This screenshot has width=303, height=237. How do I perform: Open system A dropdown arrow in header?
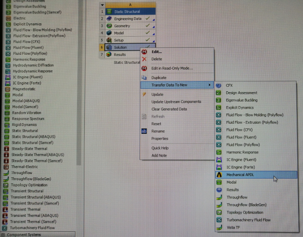coord(103,5)
